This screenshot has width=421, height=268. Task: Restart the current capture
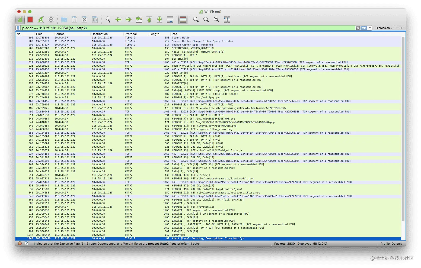pyautogui.click(x=41, y=20)
